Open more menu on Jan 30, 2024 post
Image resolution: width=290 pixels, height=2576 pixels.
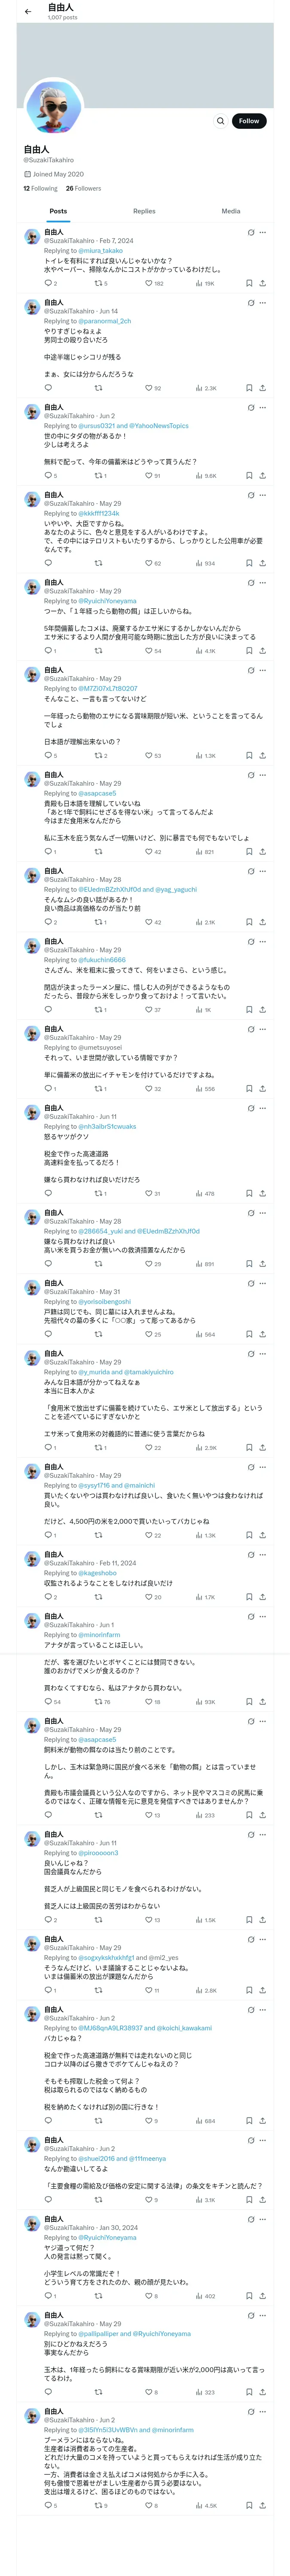(263, 2219)
